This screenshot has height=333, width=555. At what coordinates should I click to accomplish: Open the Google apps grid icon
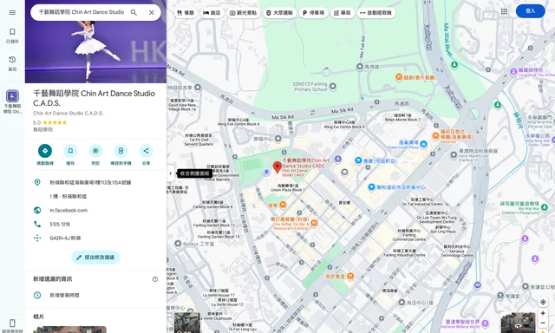point(504,11)
